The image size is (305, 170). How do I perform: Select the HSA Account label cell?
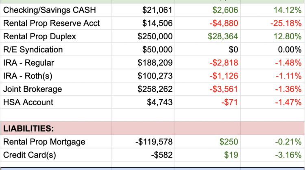coord(28,102)
